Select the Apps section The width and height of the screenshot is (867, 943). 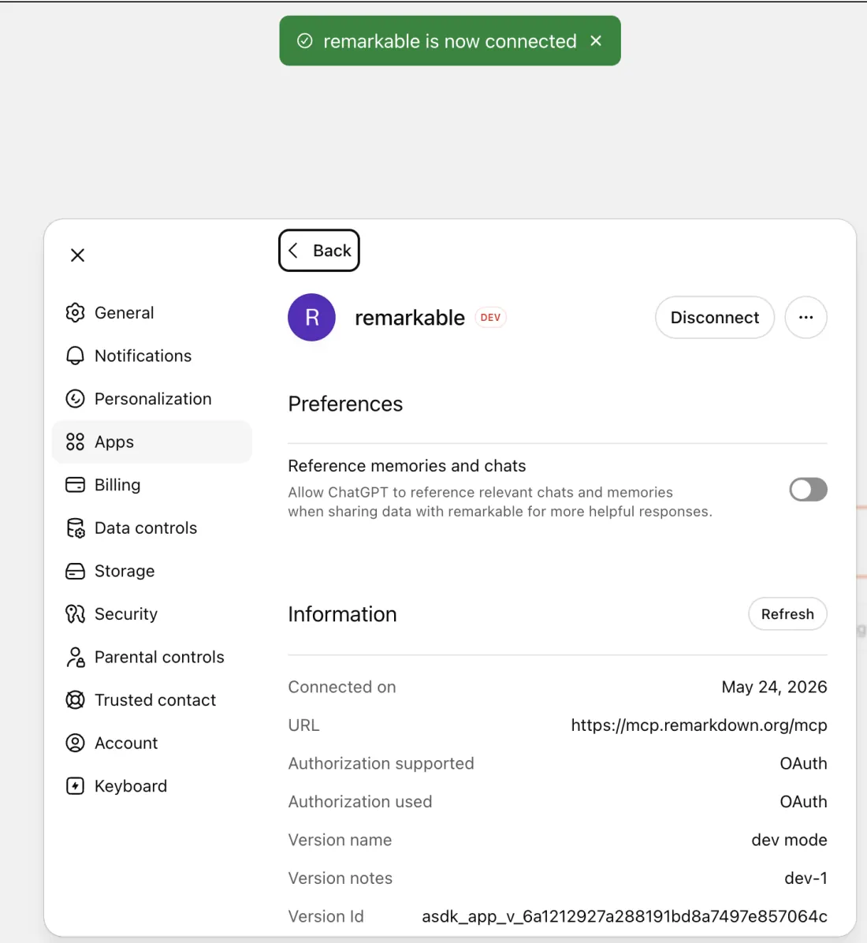151,442
